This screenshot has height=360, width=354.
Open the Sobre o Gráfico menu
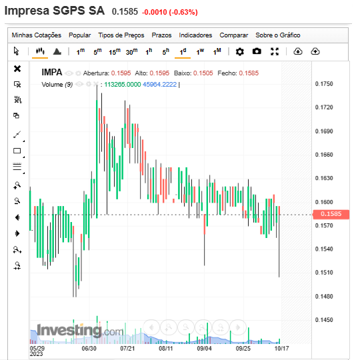278,35
